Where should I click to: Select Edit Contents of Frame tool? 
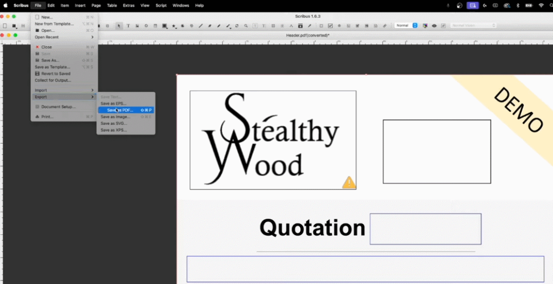[255, 26]
